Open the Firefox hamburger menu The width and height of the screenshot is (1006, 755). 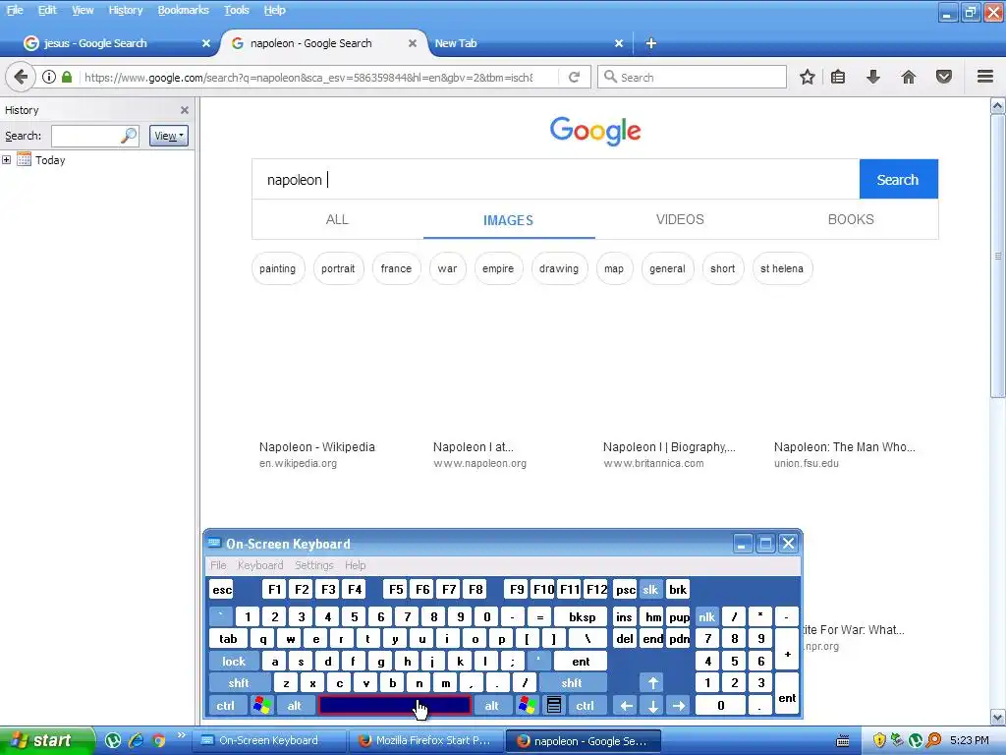(985, 77)
